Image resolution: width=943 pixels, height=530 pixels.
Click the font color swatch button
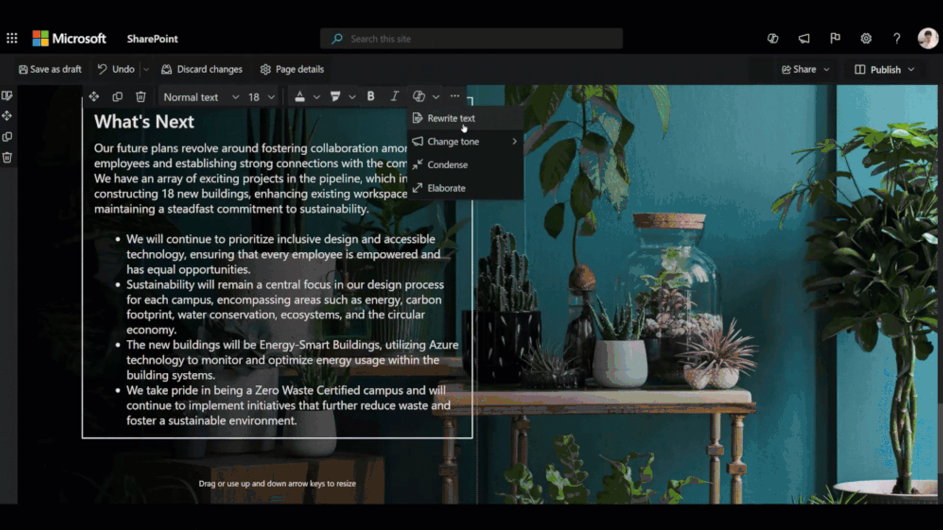300,97
